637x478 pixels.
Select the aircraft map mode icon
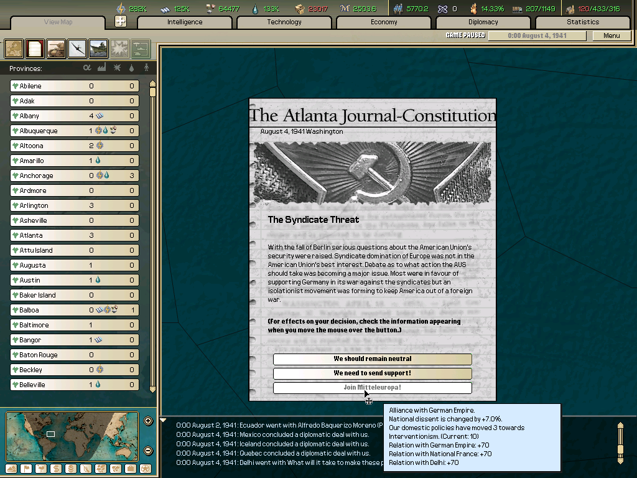coord(76,49)
